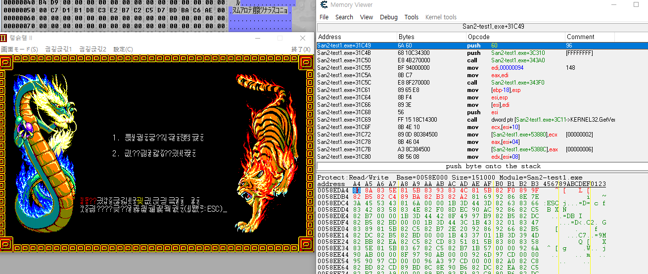Viewport: 648px width, 274px height.
Task: Select the San2-test1.exe+31C7B row
Action: [482, 149]
